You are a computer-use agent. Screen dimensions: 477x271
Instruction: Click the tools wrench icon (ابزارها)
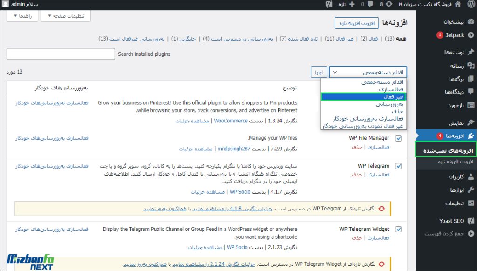(x=470, y=190)
